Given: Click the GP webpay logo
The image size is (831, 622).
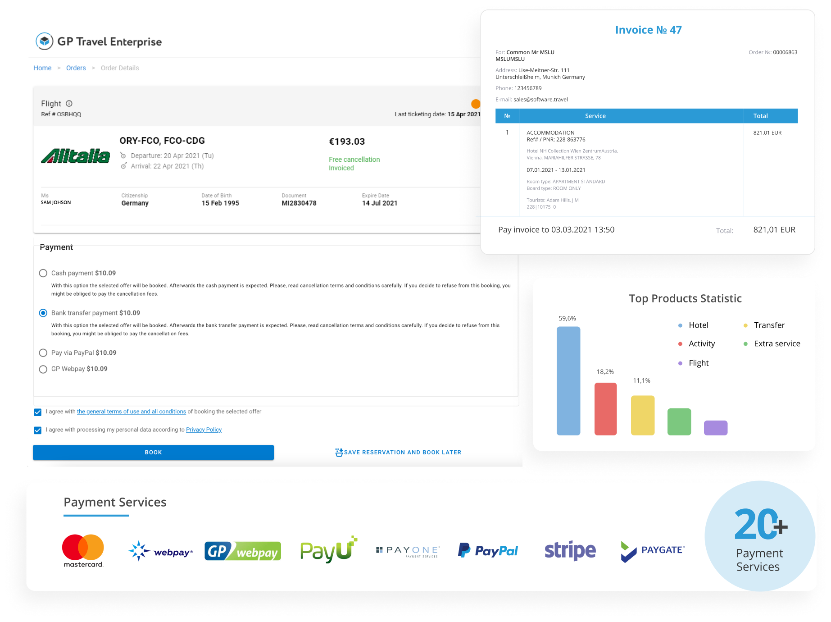Looking at the screenshot, I should pos(242,550).
